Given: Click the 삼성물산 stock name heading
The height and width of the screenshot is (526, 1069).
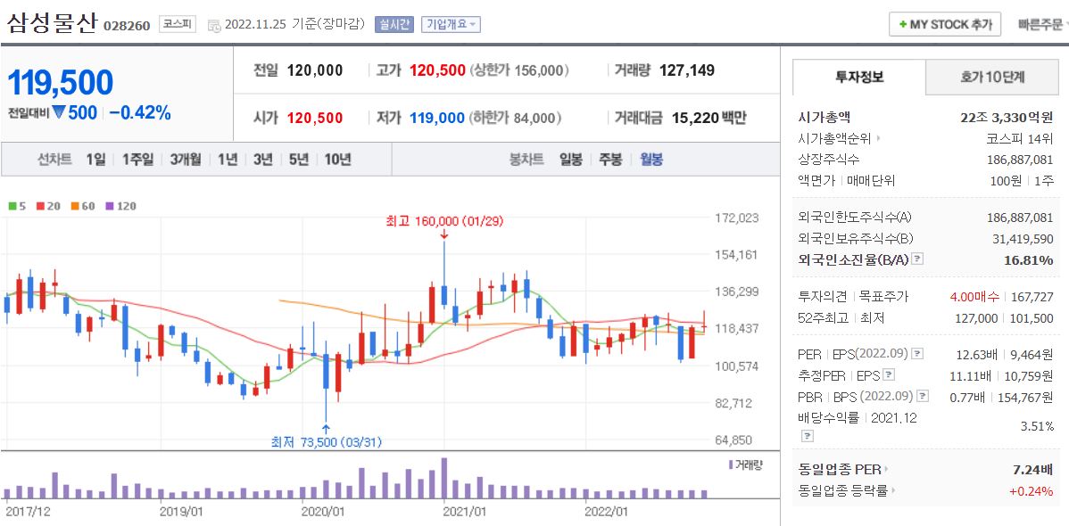Looking at the screenshot, I should coord(53,25).
